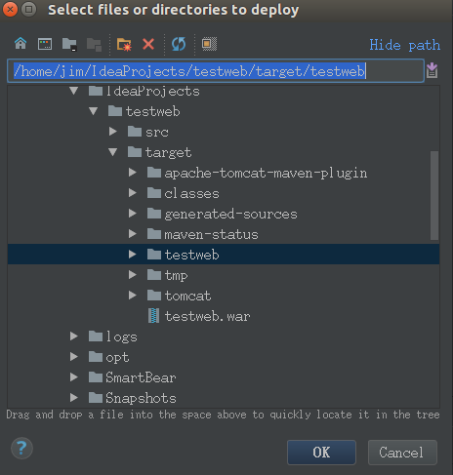Select the maven-status row text
This screenshot has width=453, height=475.
[x=211, y=234]
